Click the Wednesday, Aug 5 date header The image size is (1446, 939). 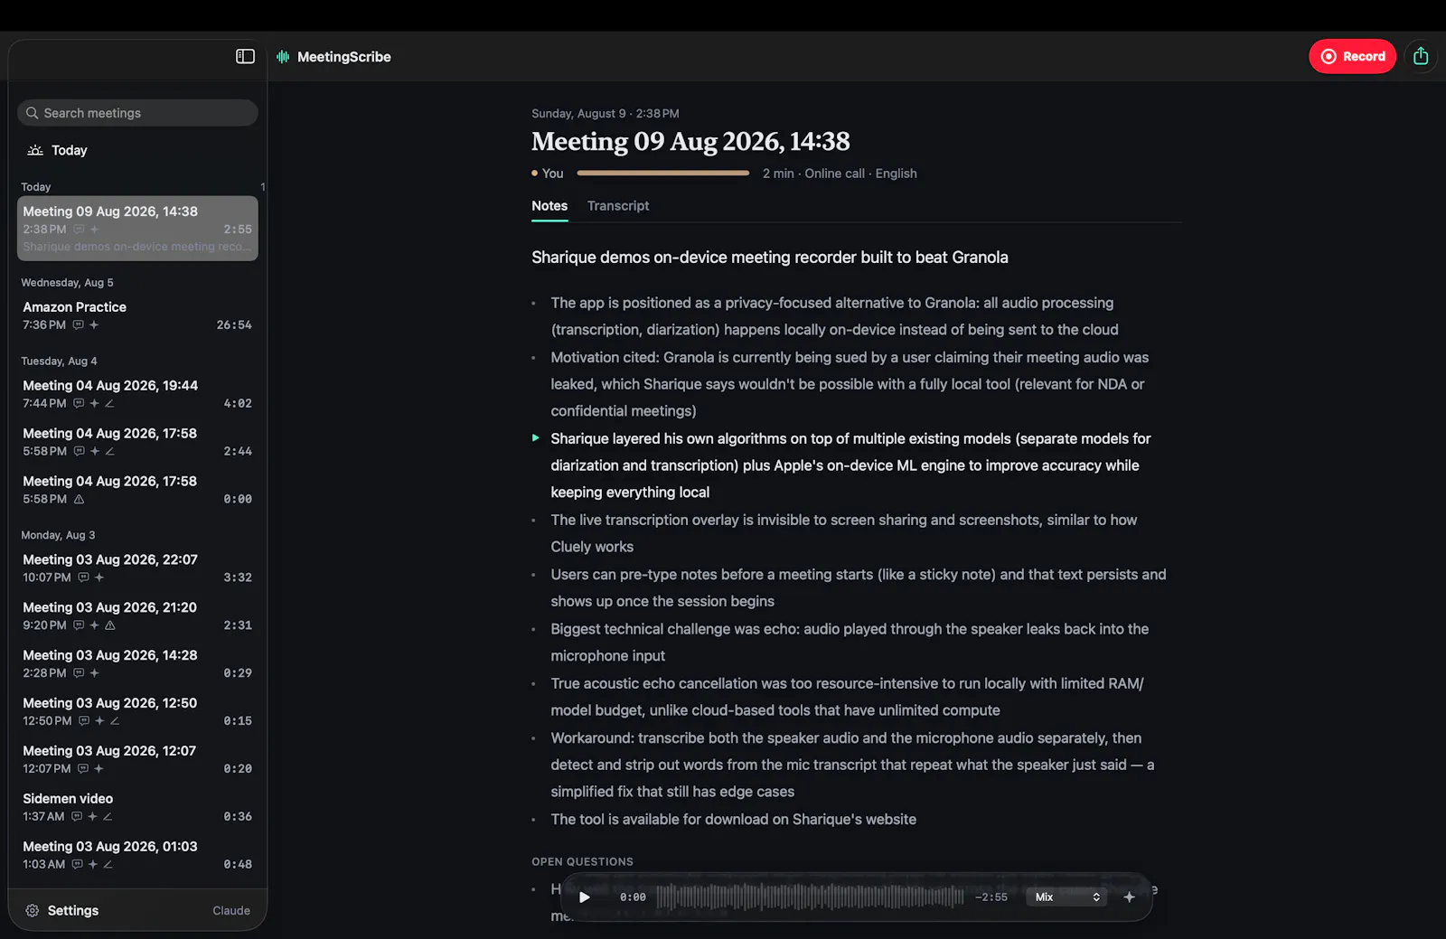pos(67,283)
